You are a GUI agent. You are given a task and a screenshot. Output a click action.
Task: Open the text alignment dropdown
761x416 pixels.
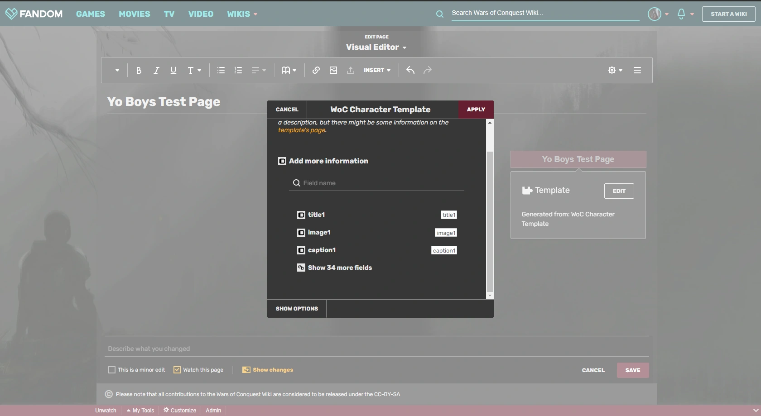[259, 70]
